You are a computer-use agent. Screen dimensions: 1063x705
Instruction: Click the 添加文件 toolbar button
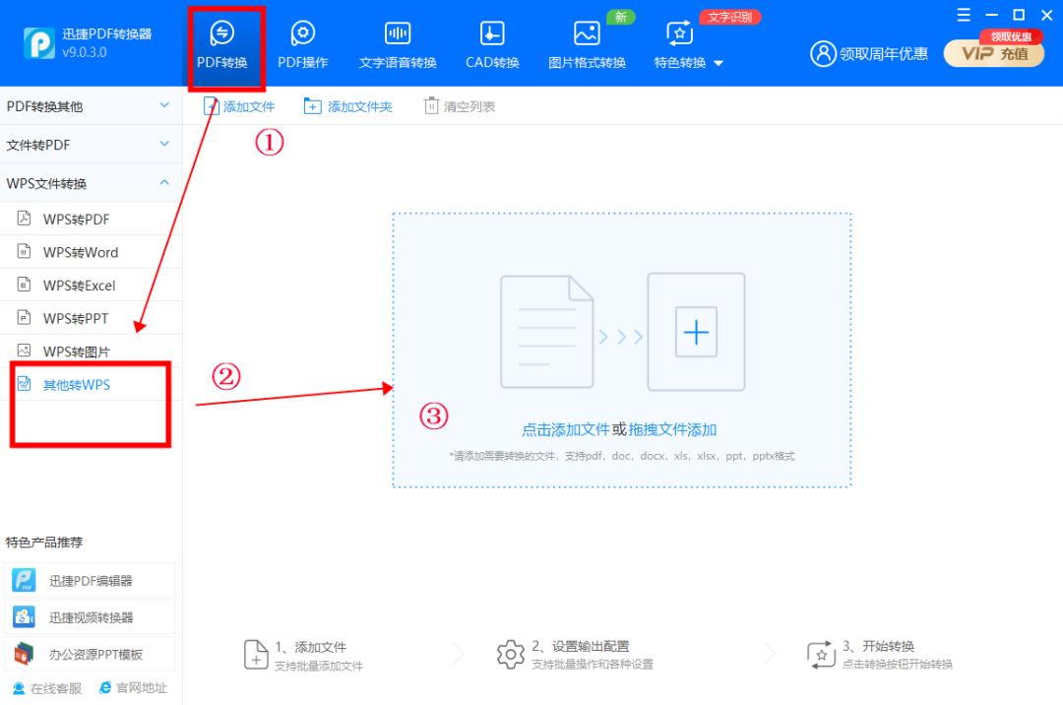click(x=238, y=106)
